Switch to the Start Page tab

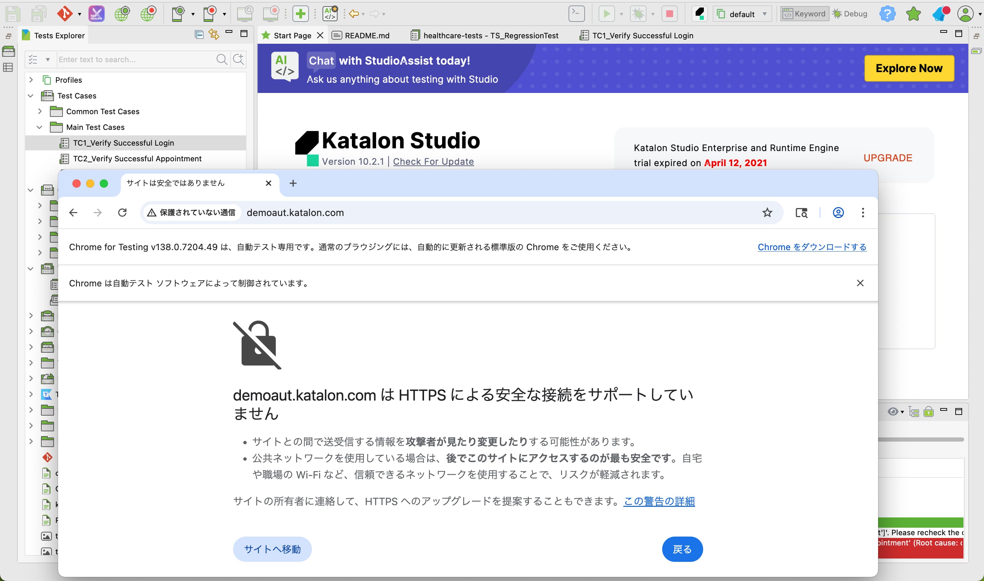point(292,35)
